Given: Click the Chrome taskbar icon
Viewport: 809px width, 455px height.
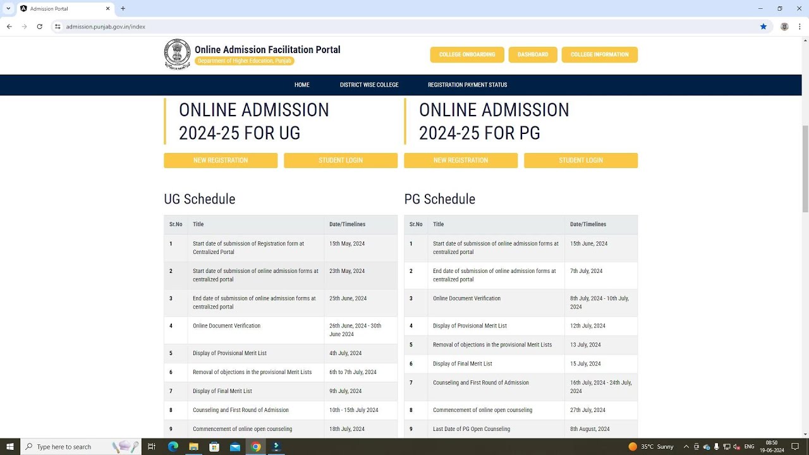Looking at the screenshot, I should click(x=255, y=447).
